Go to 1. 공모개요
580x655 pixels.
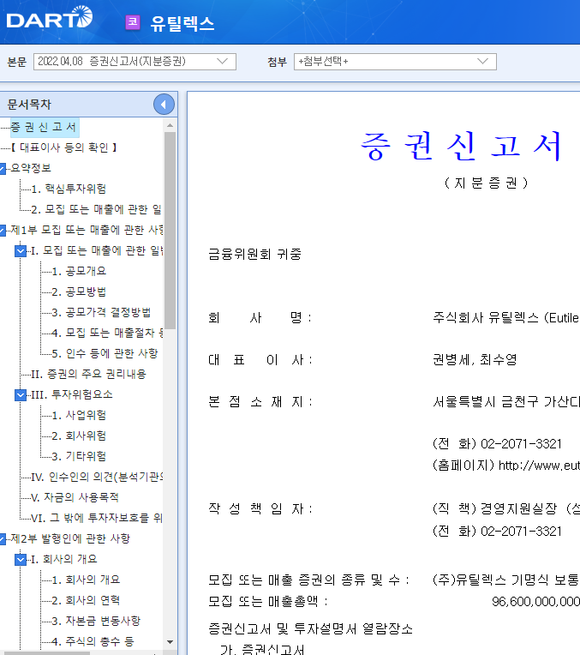tap(79, 271)
